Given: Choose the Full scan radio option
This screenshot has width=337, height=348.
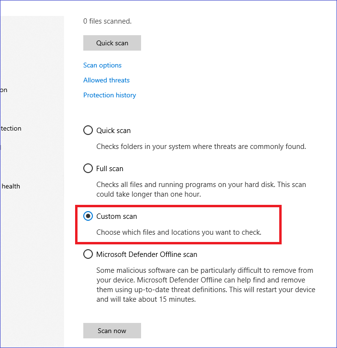Looking at the screenshot, I should coord(88,168).
